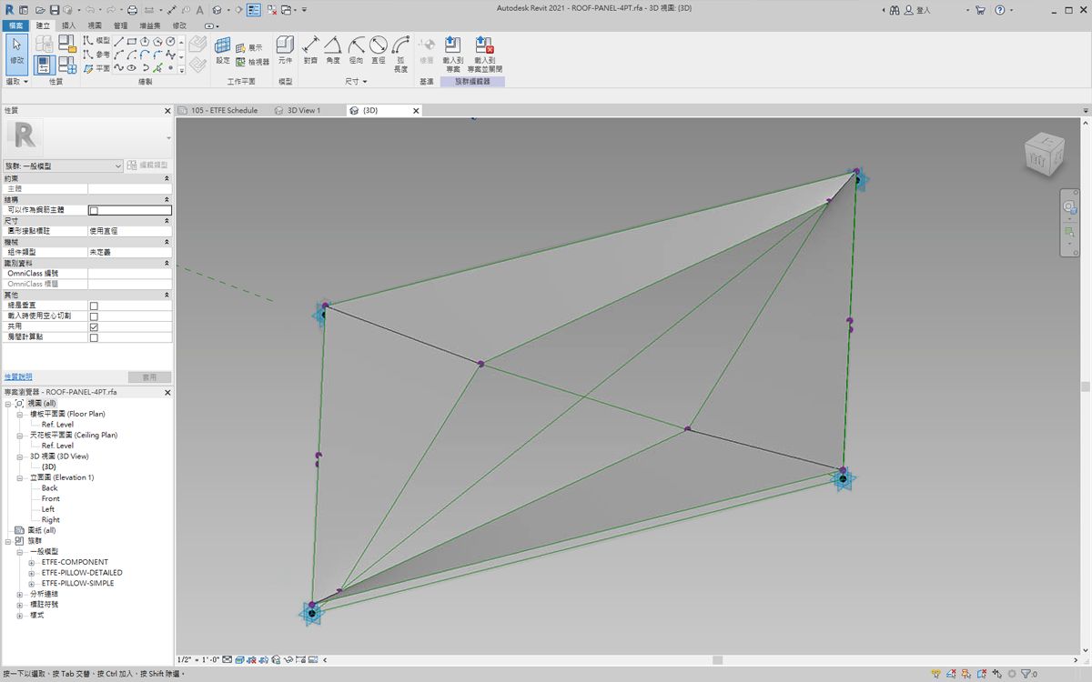
Task: Select the 平面 reference plane tool
Action: tap(96, 68)
